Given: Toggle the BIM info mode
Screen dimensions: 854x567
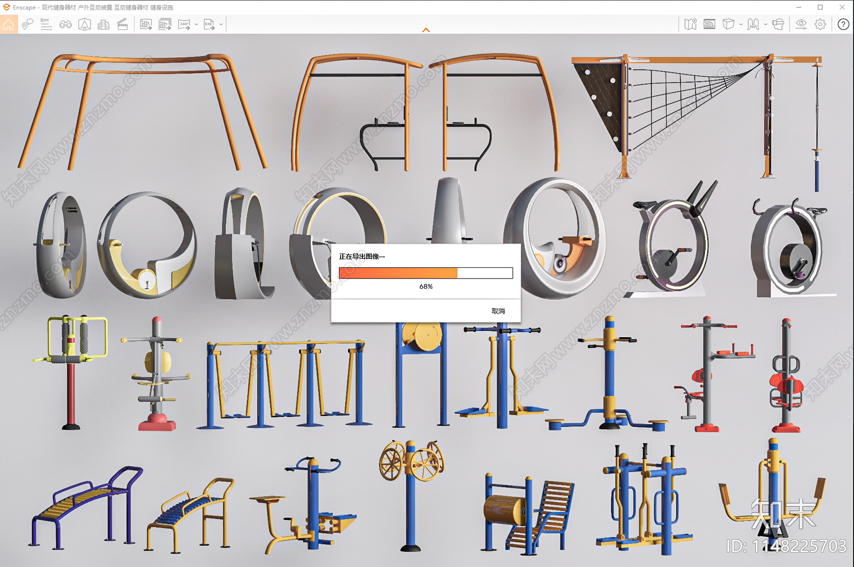Looking at the screenshot, I should (46, 25).
